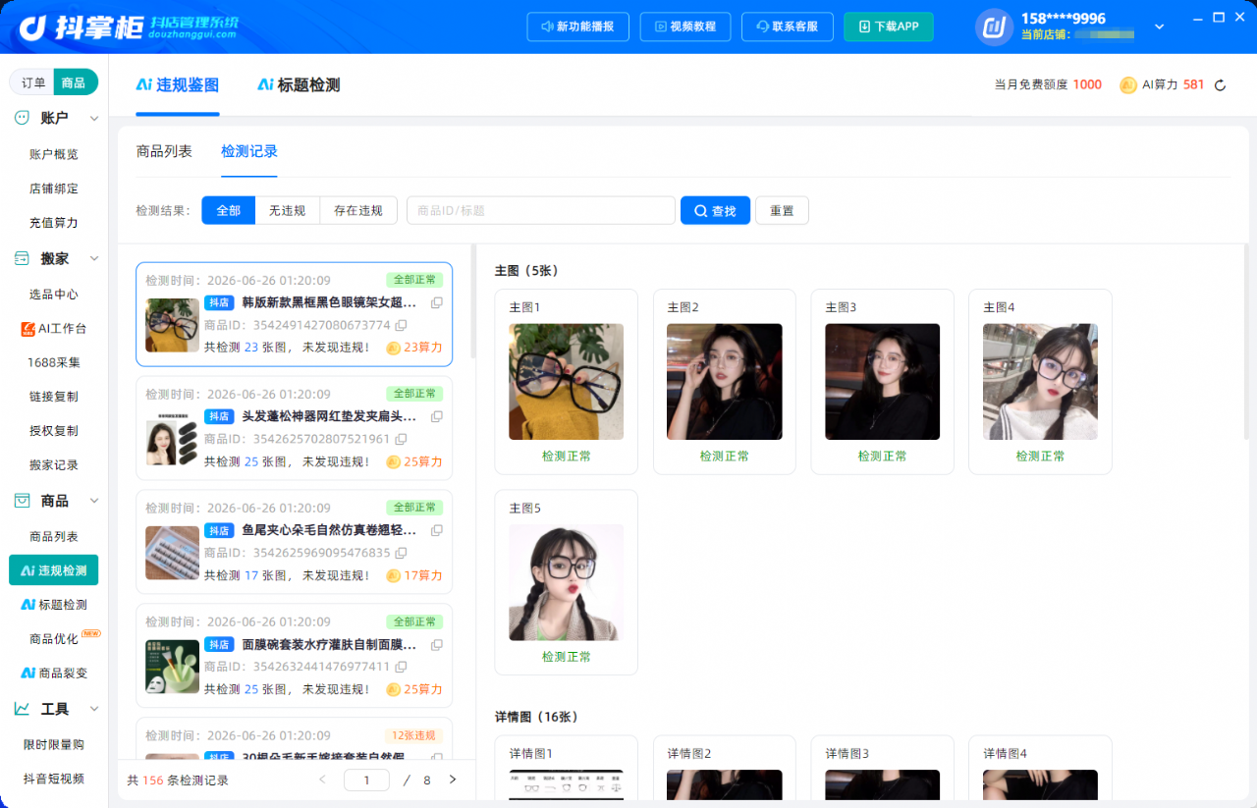
Task: Click the page number input box
Action: point(367,781)
